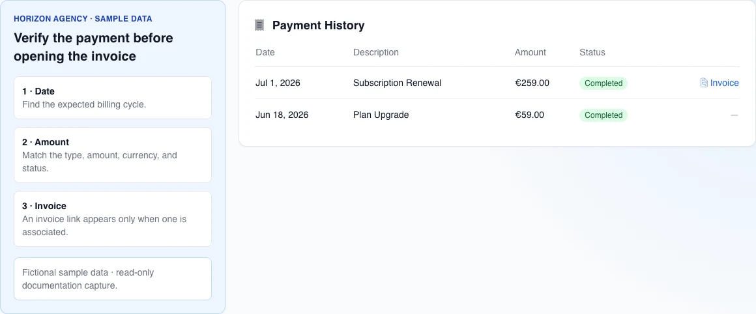Click the receipt icon beside Payment History
This screenshot has width=756, height=314.
pos(259,25)
